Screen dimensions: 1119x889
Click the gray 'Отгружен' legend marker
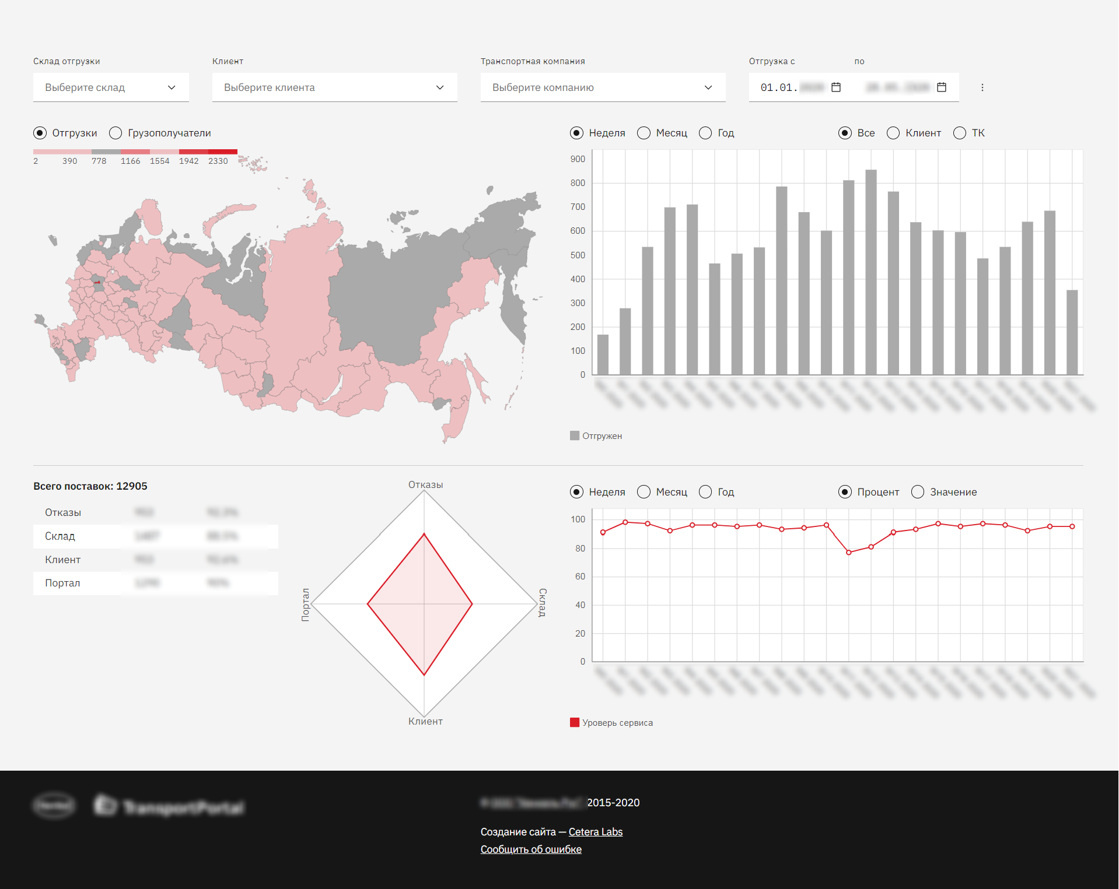[x=574, y=436]
